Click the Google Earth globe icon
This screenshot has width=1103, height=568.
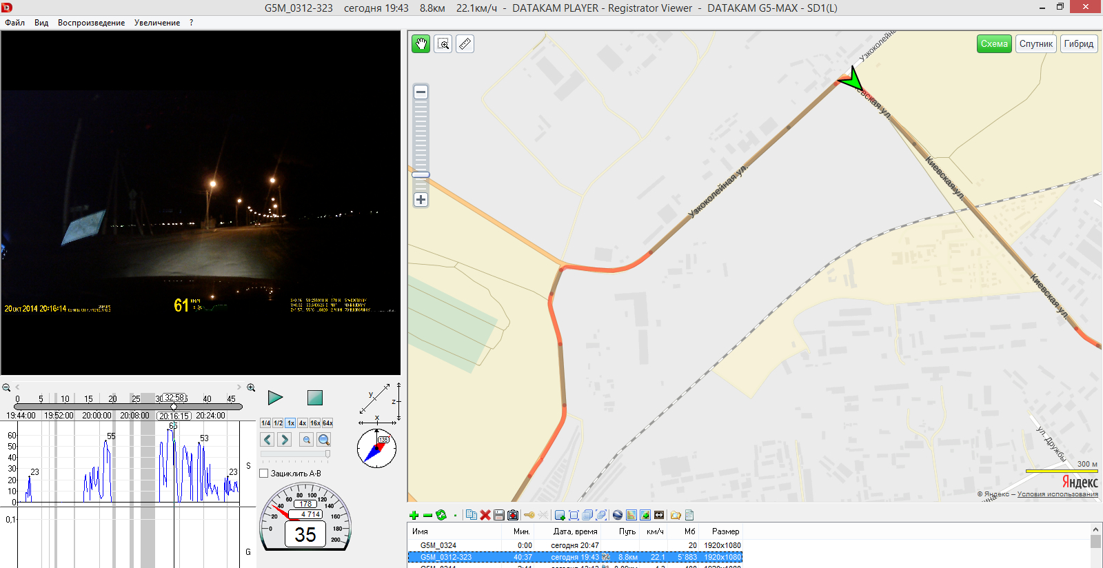pos(618,515)
